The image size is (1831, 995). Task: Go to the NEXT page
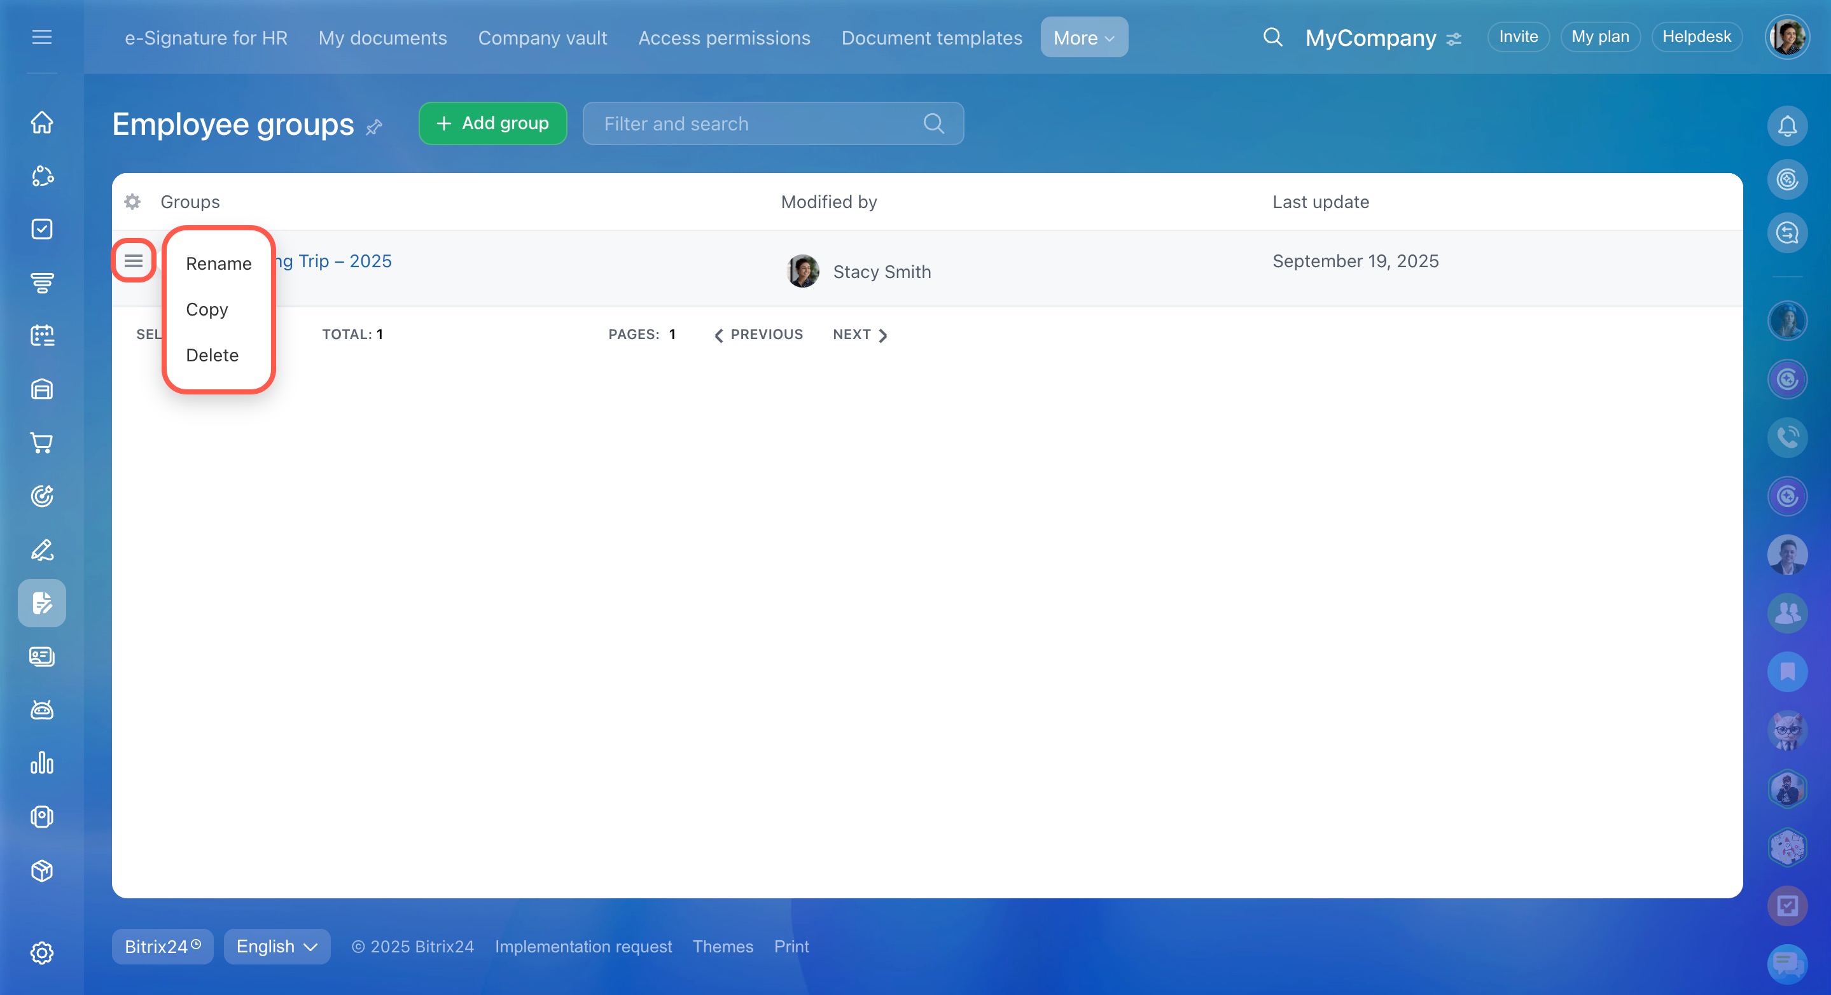point(860,334)
